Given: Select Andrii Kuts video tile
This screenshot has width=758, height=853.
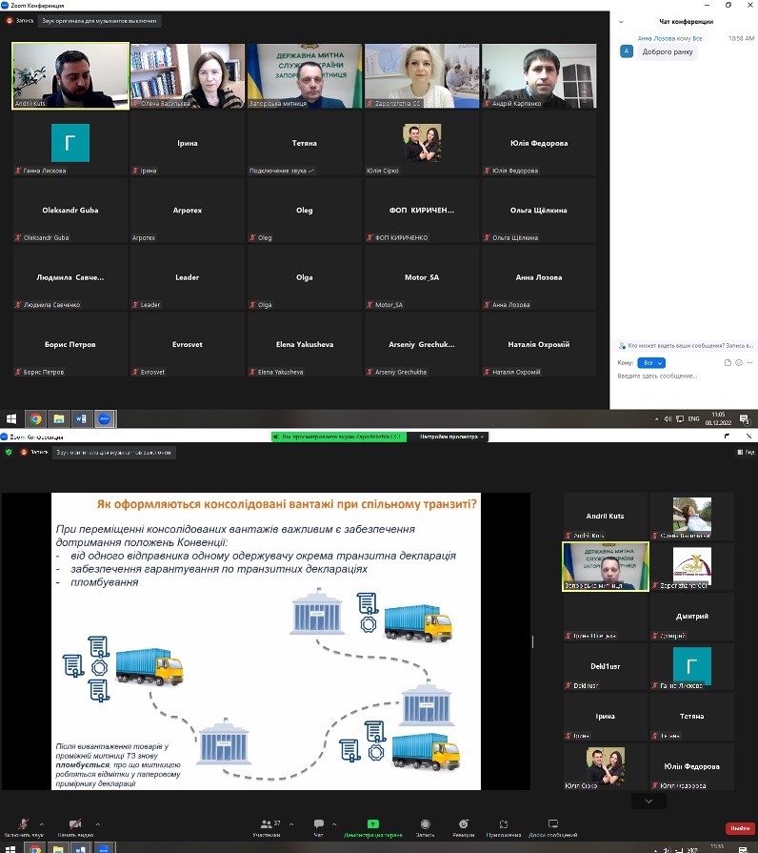Looking at the screenshot, I should pyautogui.click(x=70, y=75).
